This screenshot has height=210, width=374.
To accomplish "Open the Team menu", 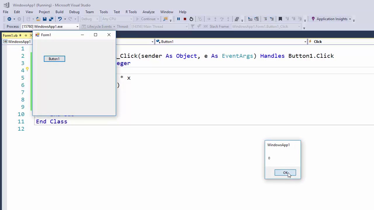I will click(x=89, y=12).
